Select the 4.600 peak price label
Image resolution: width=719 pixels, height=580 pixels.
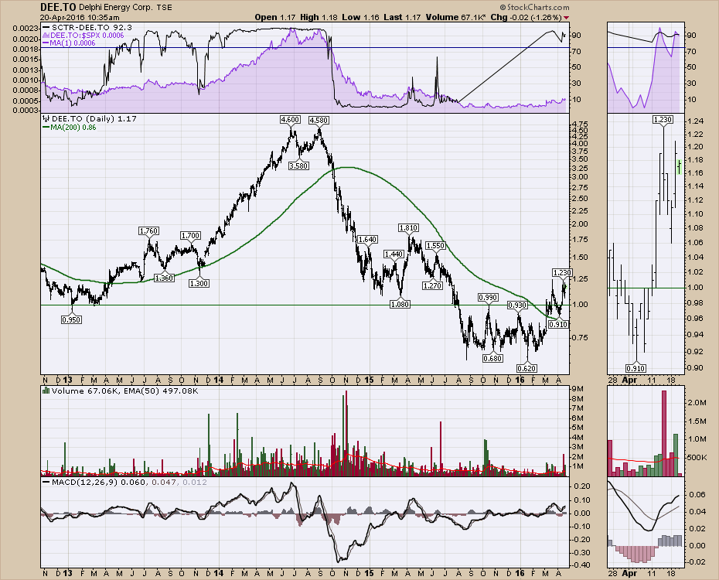pyautogui.click(x=290, y=120)
